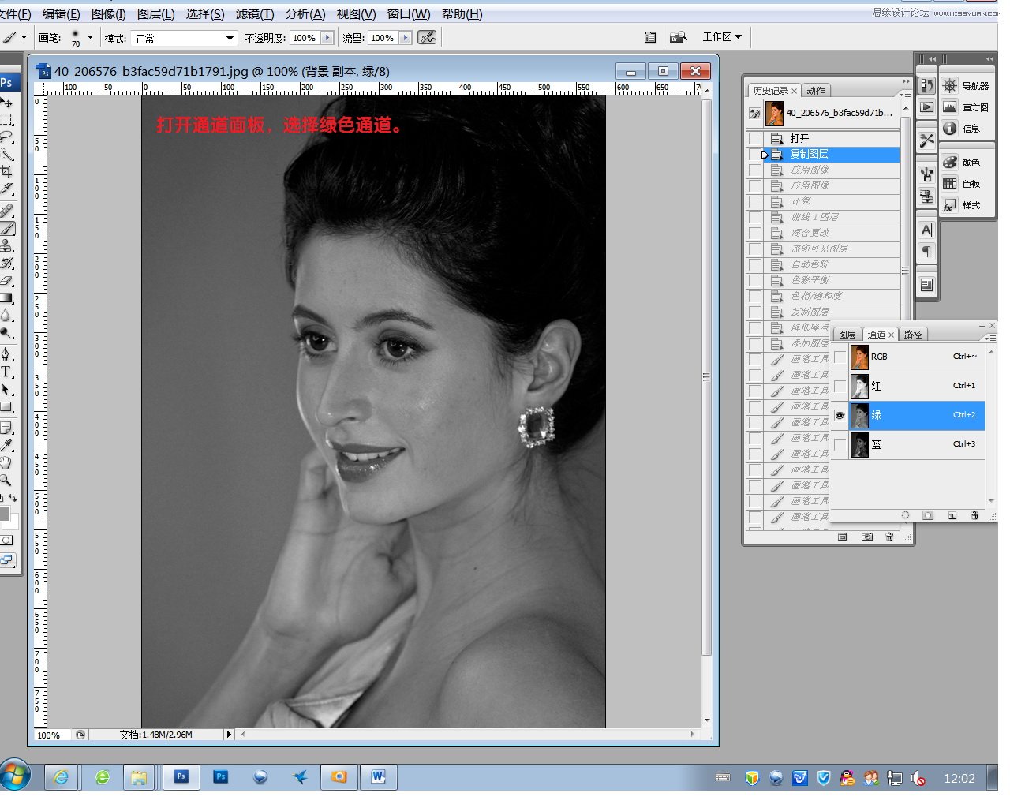
Task: Switch to the Layers (图层) tab
Action: coord(847,335)
